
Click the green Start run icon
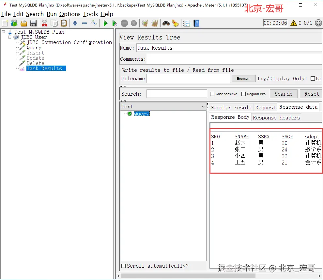coord(105,23)
